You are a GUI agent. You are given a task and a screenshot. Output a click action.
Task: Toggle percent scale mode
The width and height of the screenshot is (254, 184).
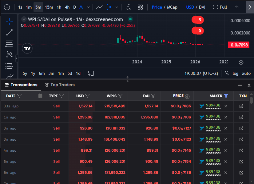click(226, 73)
